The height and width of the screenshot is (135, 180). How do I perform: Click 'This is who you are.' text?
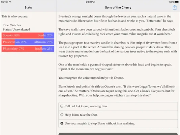click(15, 16)
